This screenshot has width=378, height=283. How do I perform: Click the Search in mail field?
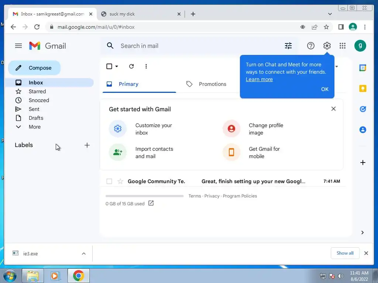[x=200, y=46]
